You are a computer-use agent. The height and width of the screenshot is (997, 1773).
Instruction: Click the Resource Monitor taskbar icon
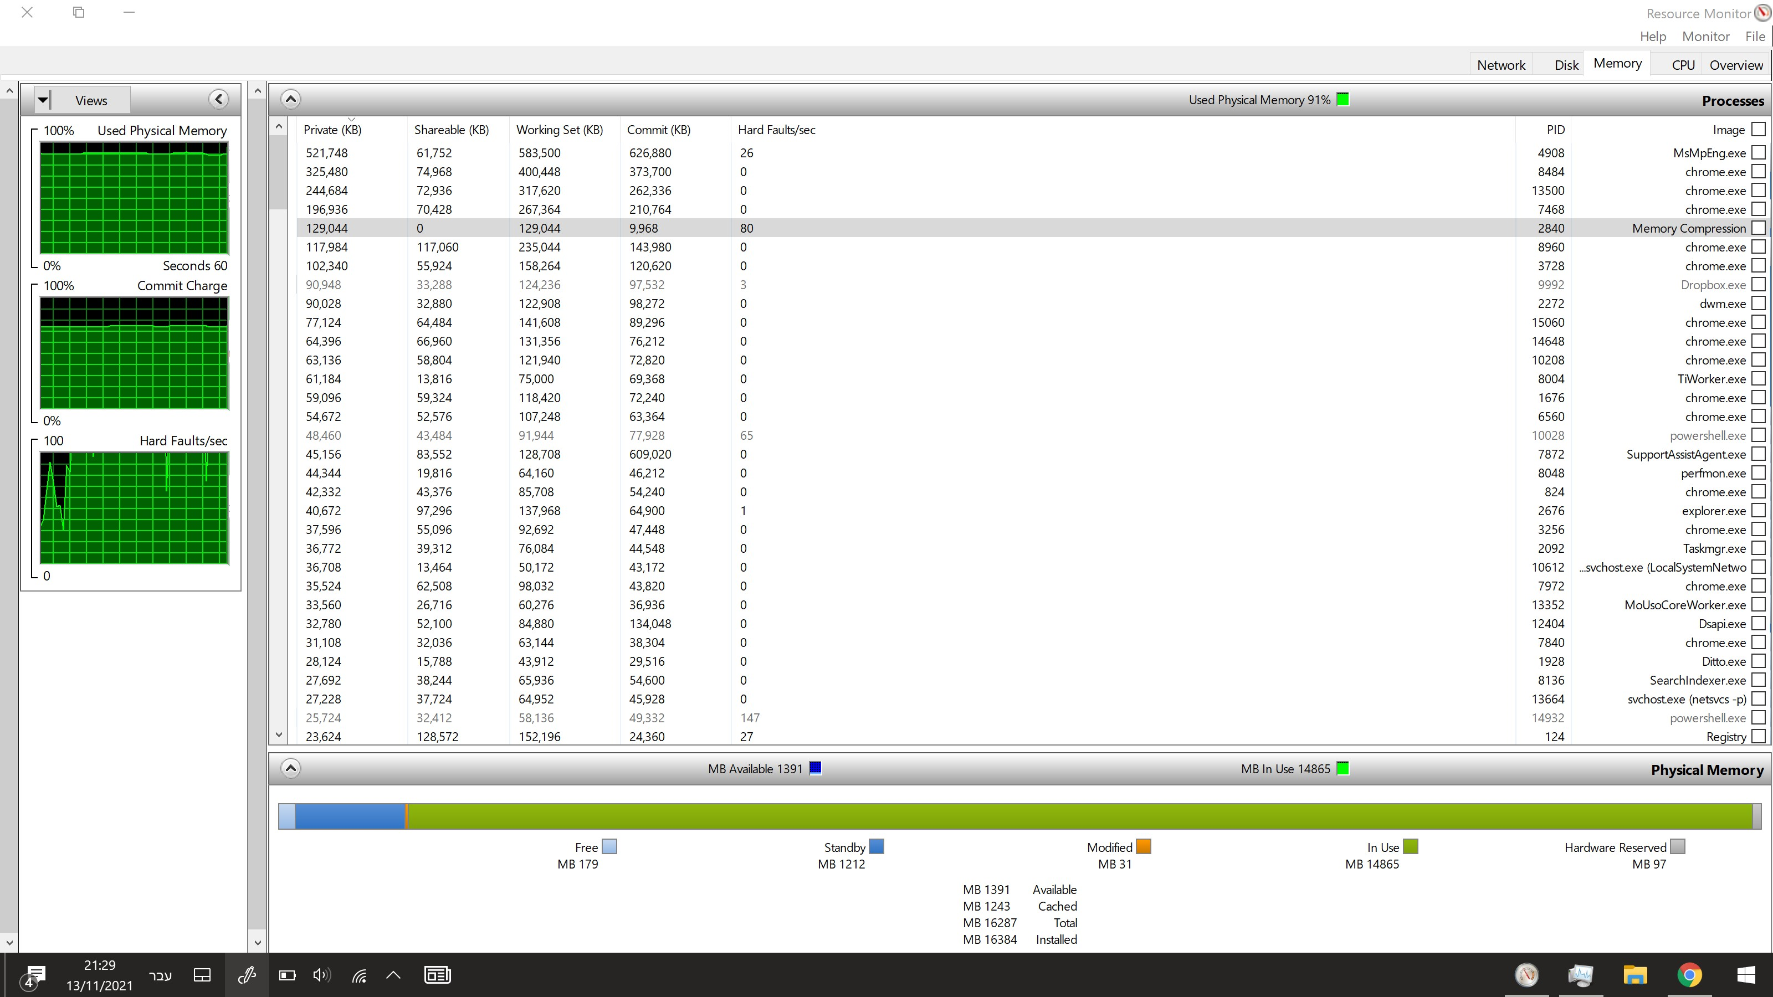(1526, 975)
